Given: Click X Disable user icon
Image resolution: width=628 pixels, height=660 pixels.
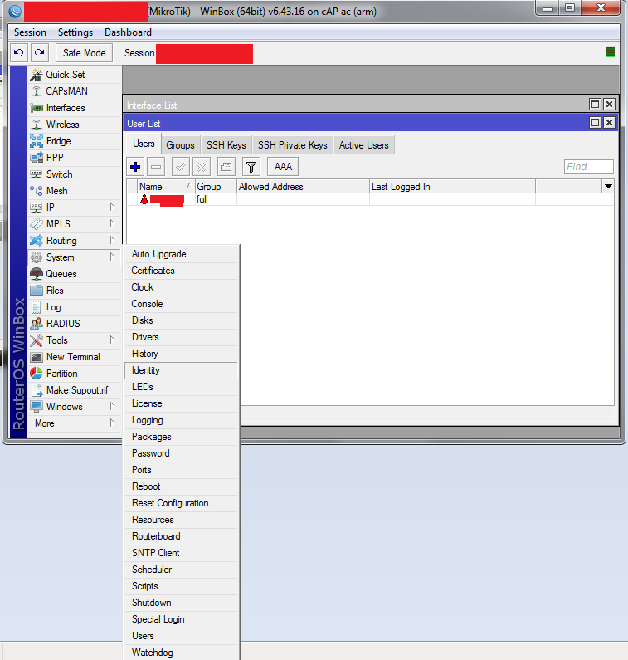Looking at the screenshot, I should pos(202,167).
